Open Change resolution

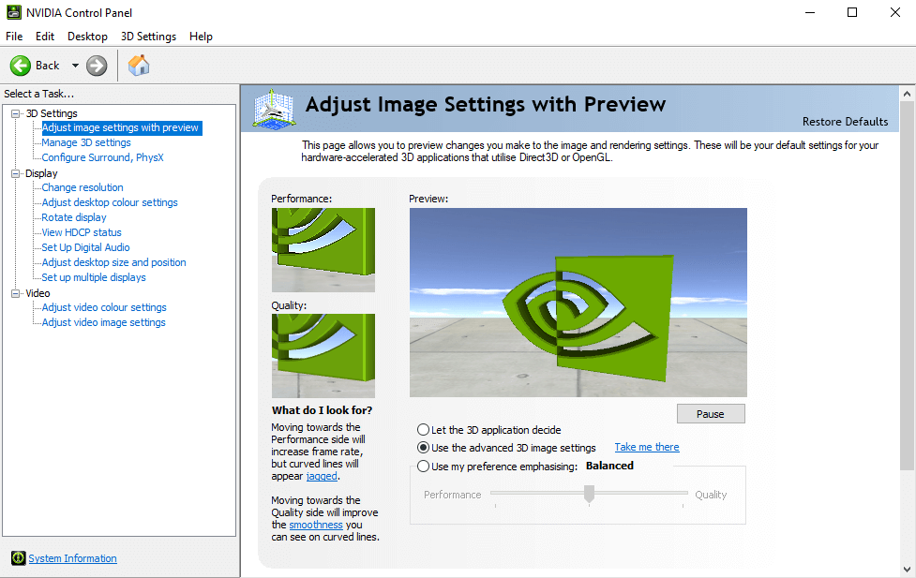[x=83, y=187]
